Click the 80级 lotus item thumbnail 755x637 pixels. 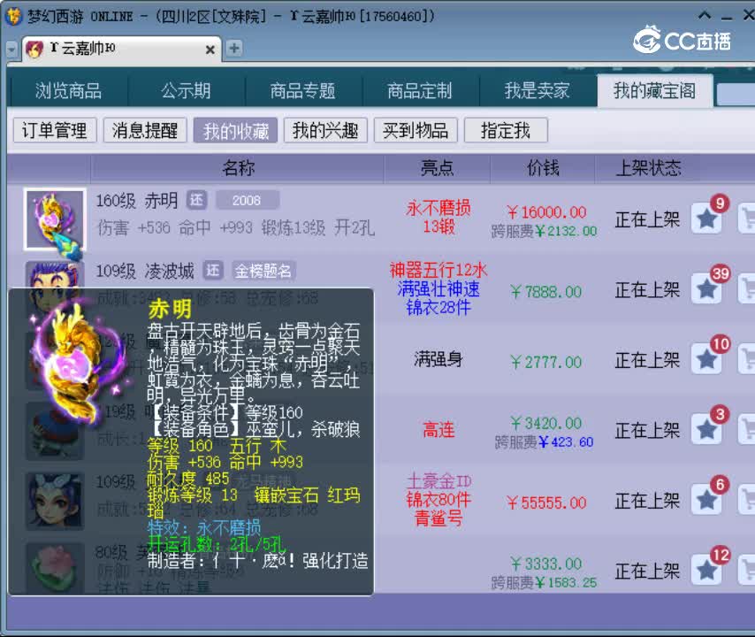(55, 569)
